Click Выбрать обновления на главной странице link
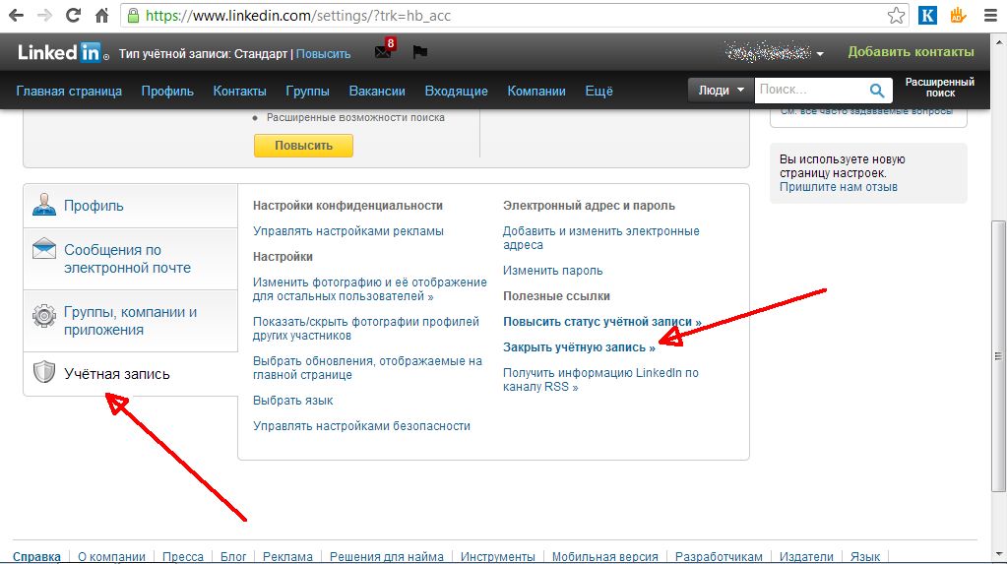1007x564 pixels. coord(367,367)
